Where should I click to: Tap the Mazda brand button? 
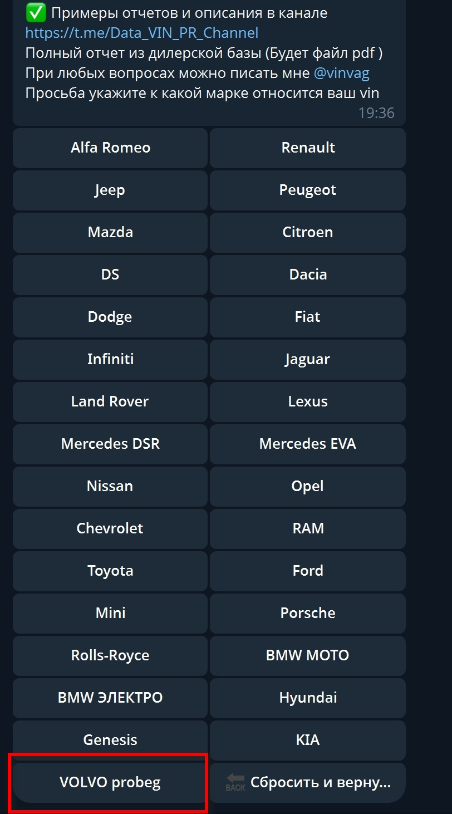point(110,232)
